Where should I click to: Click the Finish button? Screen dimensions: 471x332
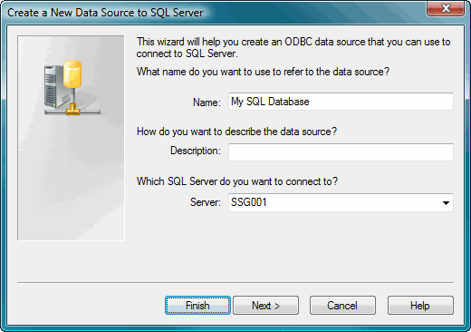(x=197, y=306)
